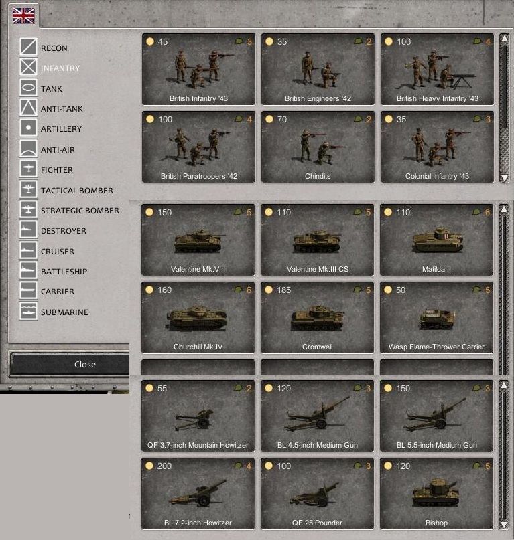Image resolution: width=514 pixels, height=540 pixels.
Task: Select the BL 7.2-inch Howitzer card
Action: point(198,494)
